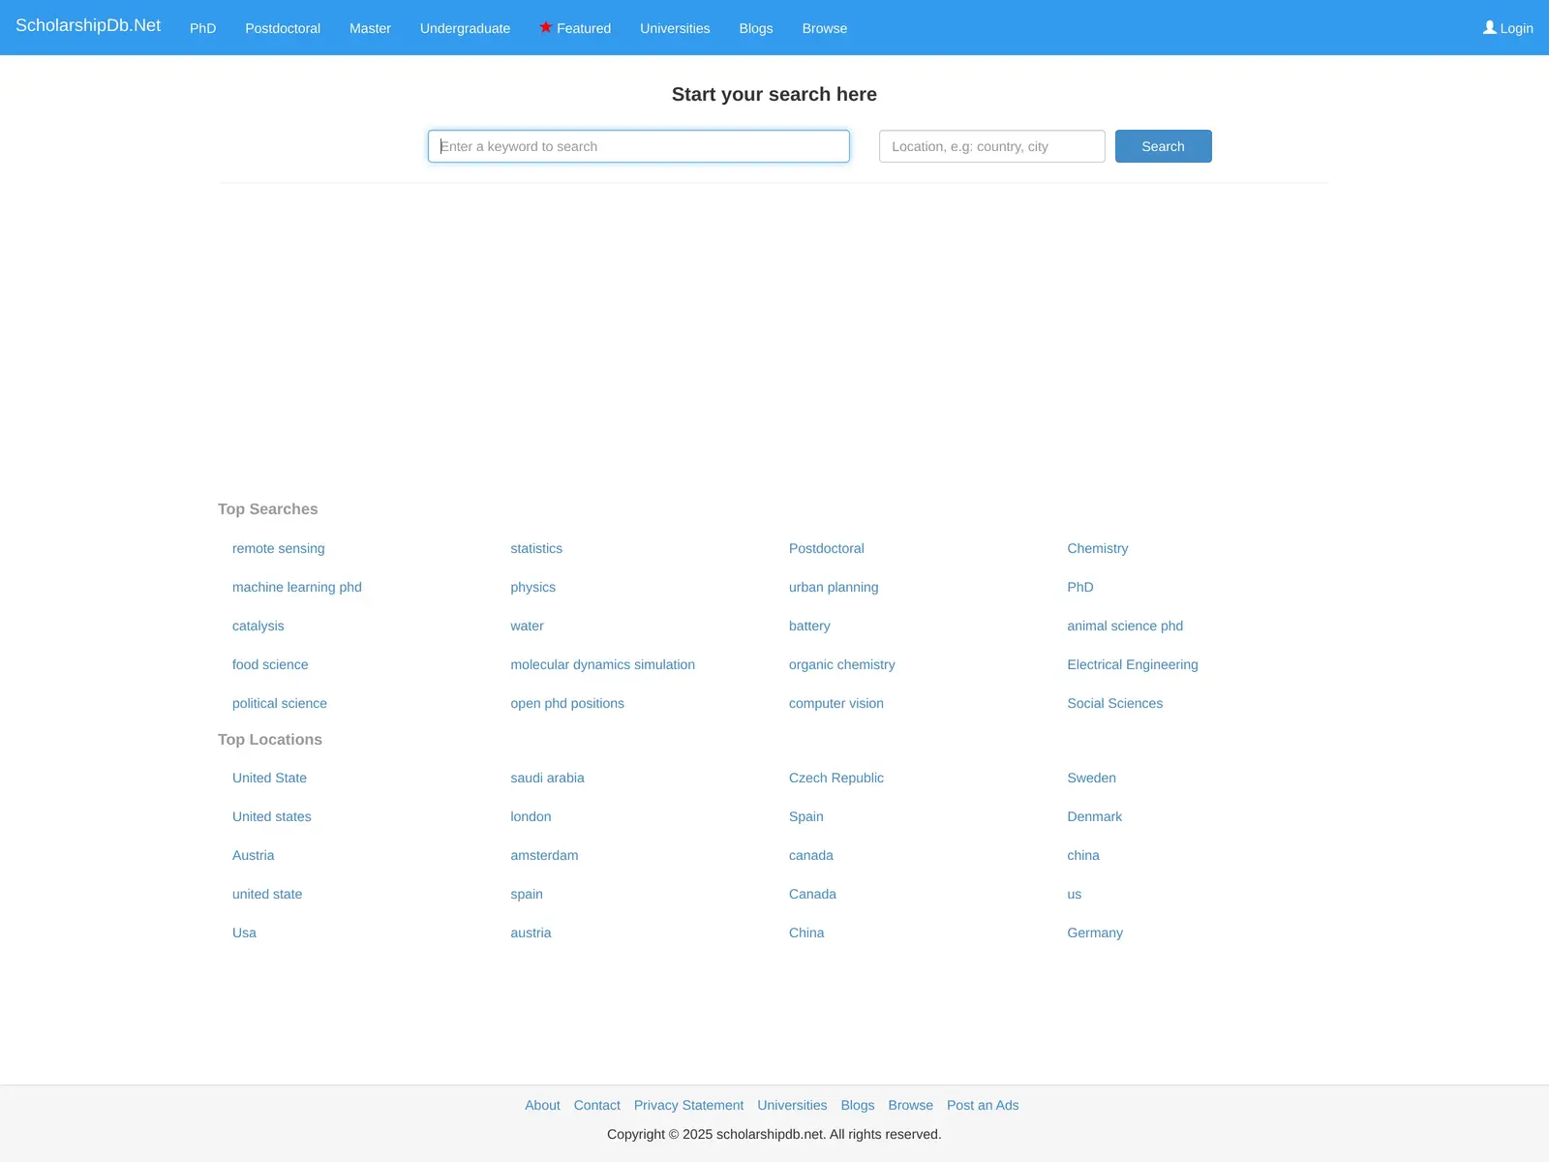Open the 'remote sensing' top search

[279, 548]
